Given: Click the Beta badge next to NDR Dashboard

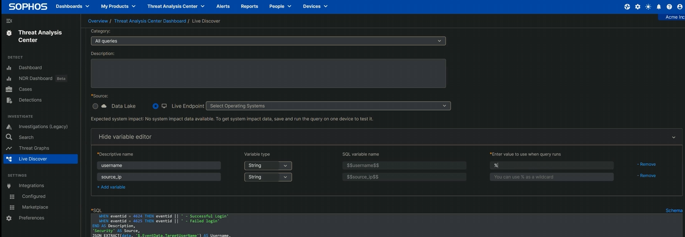Looking at the screenshot, I should 61,79.
